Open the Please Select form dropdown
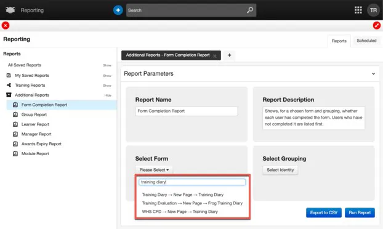This screenshot has width=383, height=229. pos(154,170)
